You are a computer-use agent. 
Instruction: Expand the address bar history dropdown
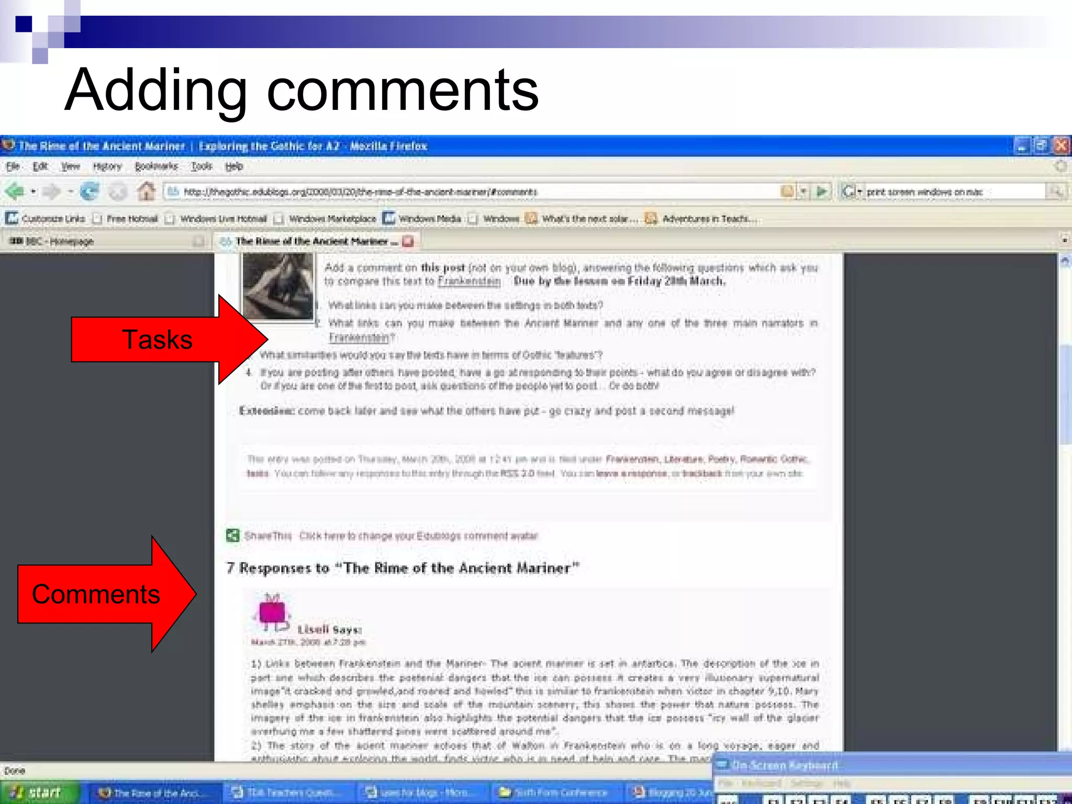[803, 192]
